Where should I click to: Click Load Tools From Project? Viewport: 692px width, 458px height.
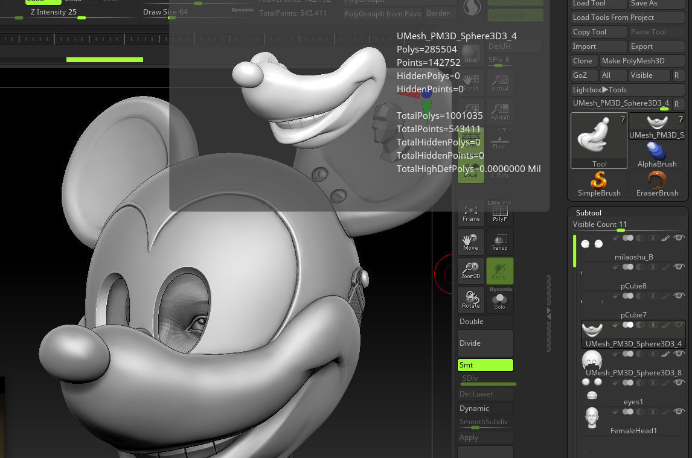click(x=627, y=17)
